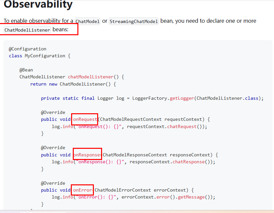Click the ChatModelErrorContext parameter type
This screenshot has width=274, height=213.
tap(123, 190)
